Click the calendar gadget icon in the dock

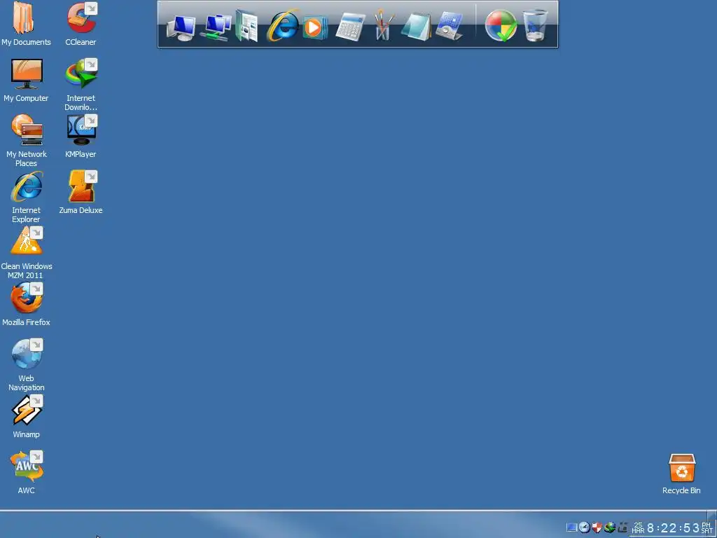click(x=449, y=27)
